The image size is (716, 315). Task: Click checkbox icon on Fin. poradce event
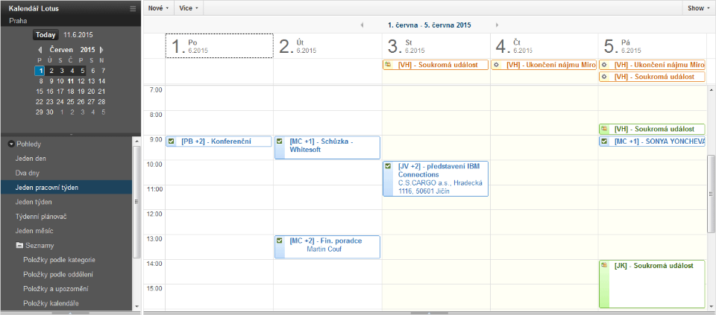click(280, 241)
